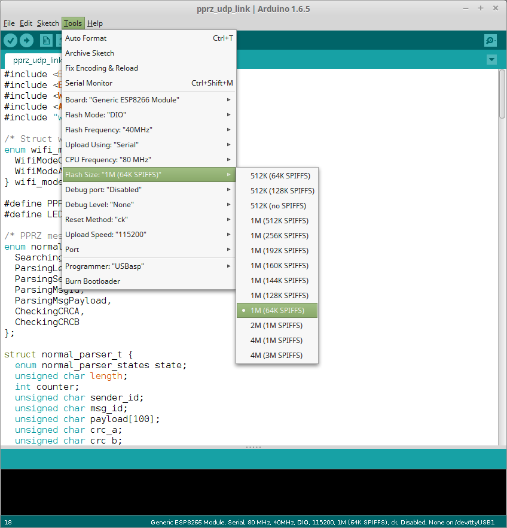The height and width of the screenshot is (528, 507).
Task: Select flash size 1M (512K SPIFFS)
Action: tap(277, 220)
